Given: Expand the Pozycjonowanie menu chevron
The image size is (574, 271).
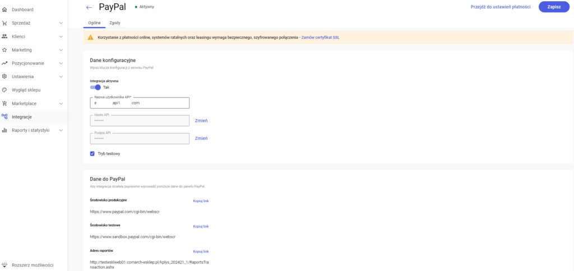Looking at the screenshot, I should [x=61, y=63].
